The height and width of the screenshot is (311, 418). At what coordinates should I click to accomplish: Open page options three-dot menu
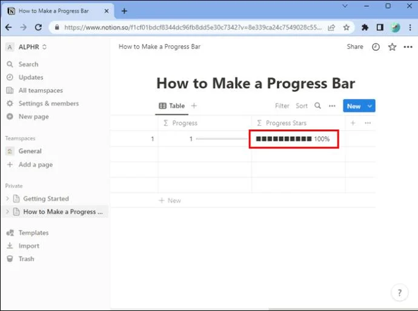[x=408, y=47]
